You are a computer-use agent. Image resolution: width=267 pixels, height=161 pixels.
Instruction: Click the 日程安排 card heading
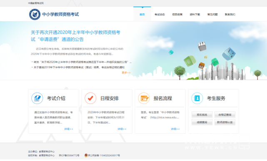coord(110,98)
